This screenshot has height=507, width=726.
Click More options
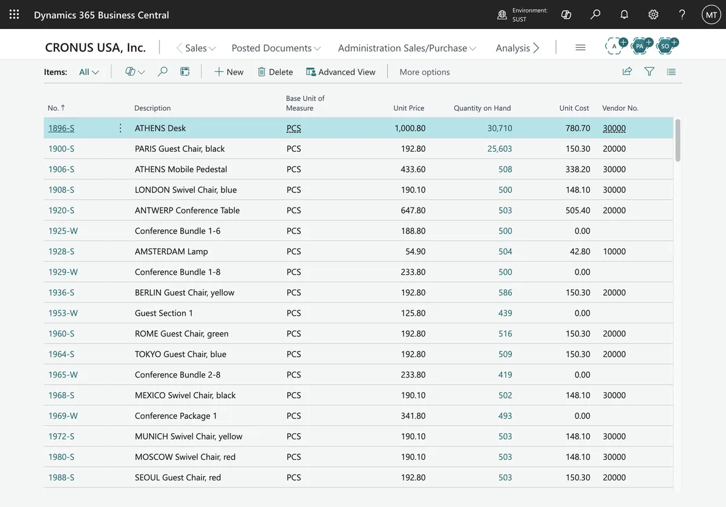[425, 72]
